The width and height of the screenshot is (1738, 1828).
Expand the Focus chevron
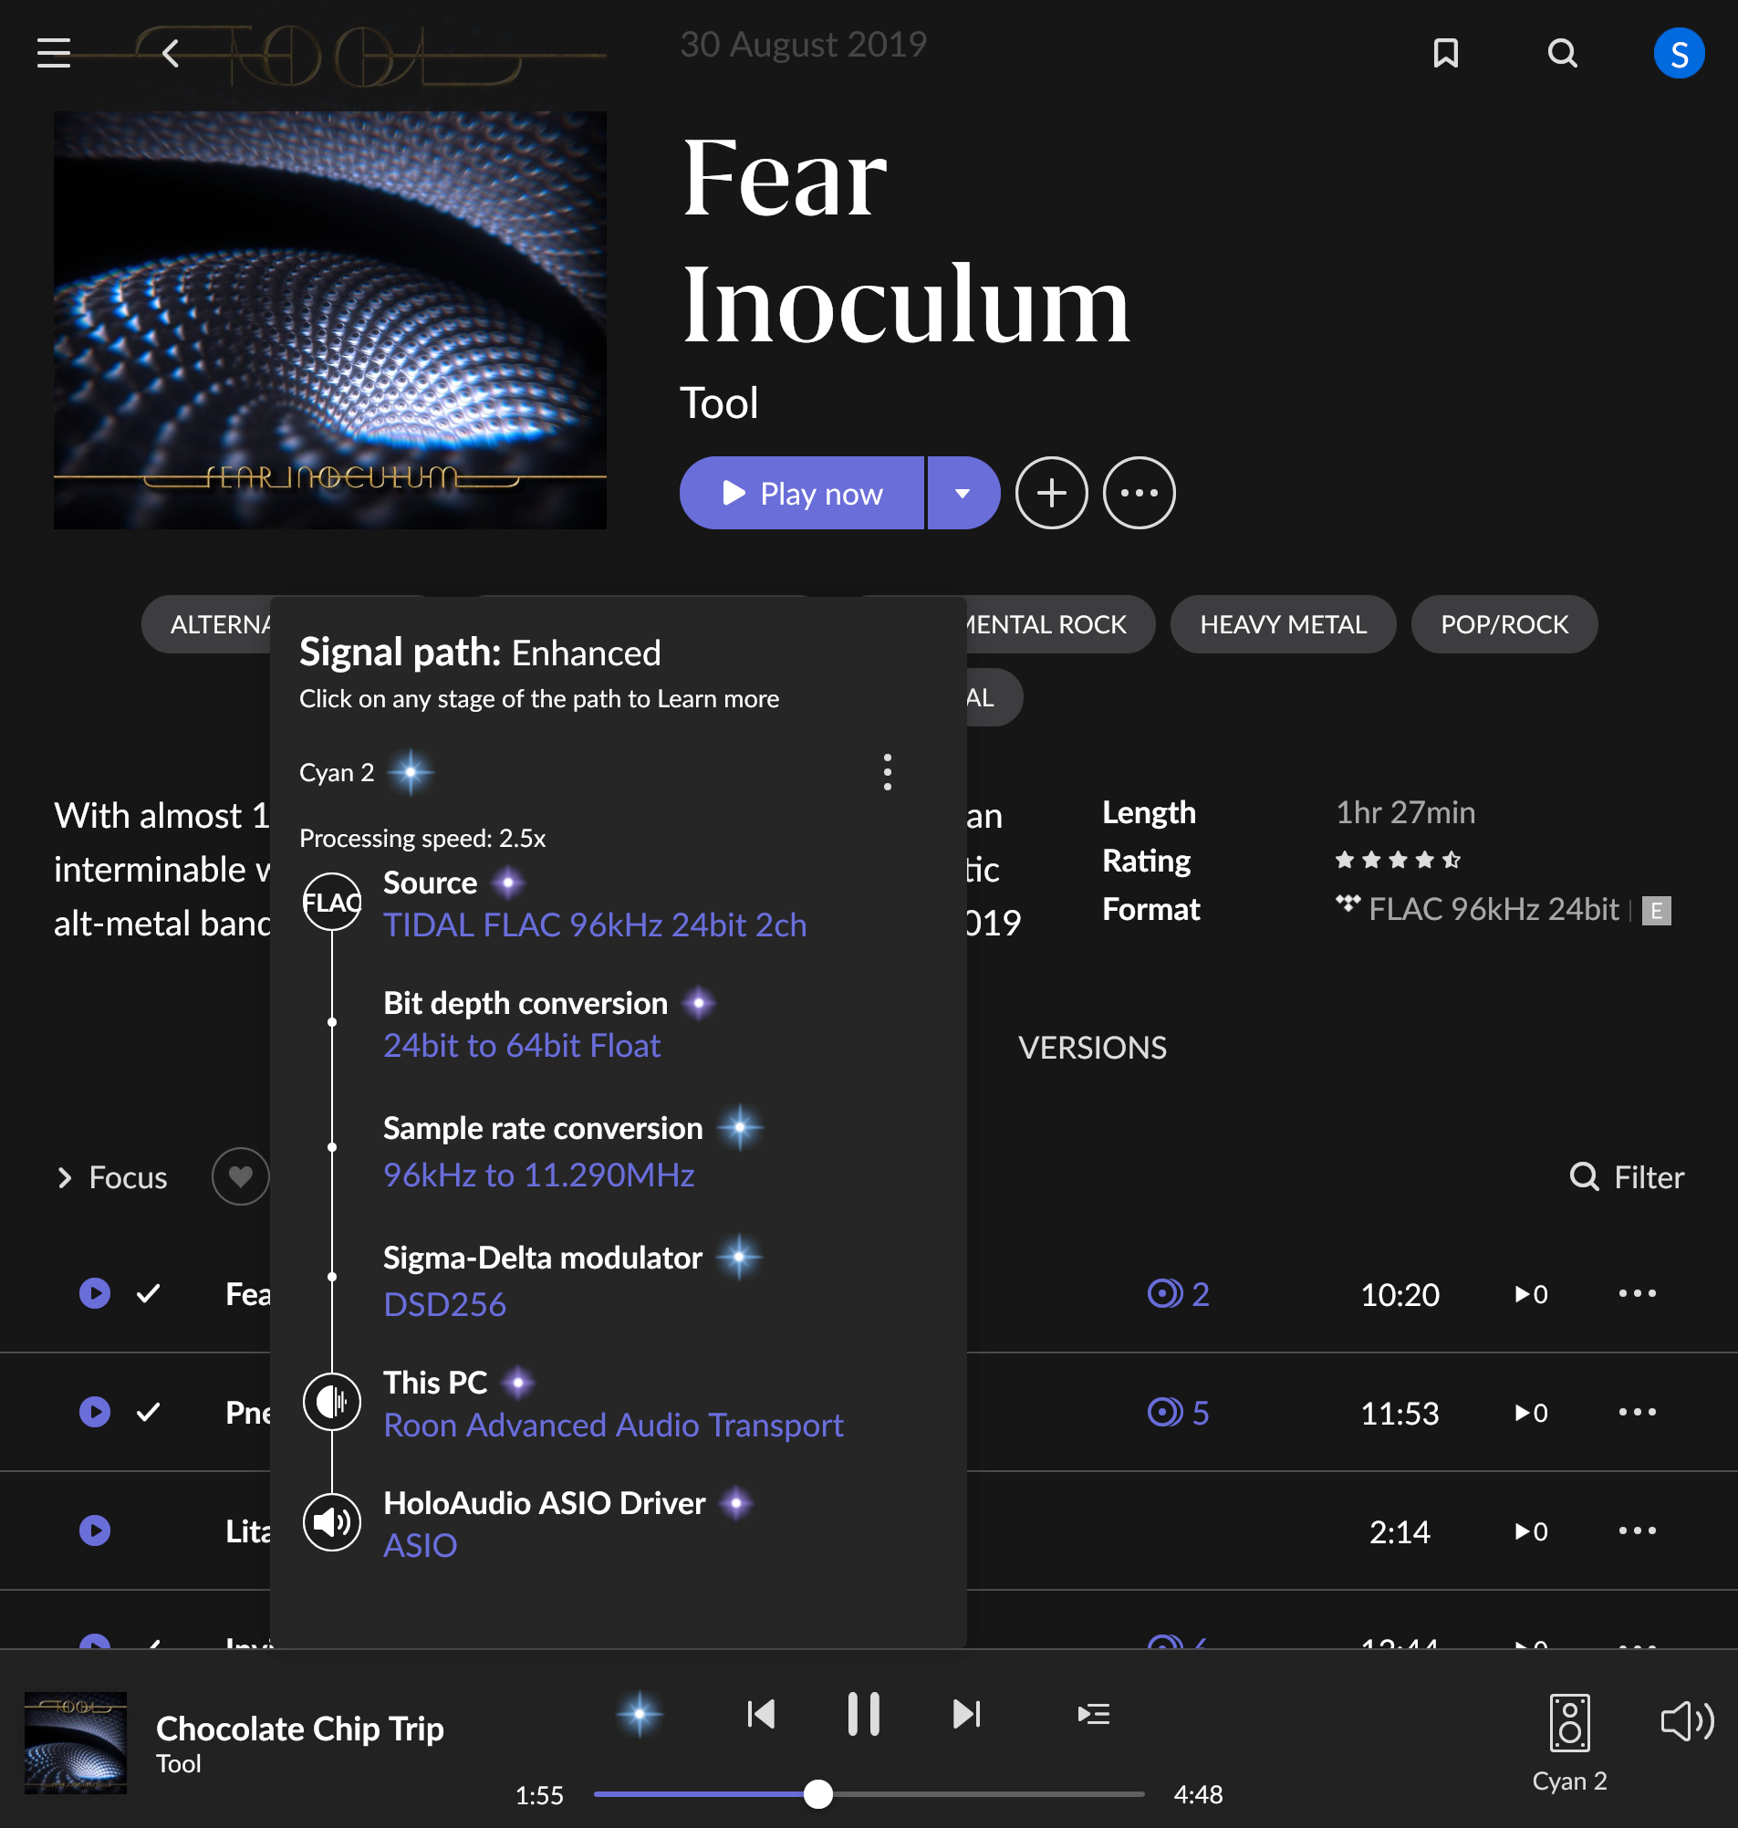(65, 1177)
